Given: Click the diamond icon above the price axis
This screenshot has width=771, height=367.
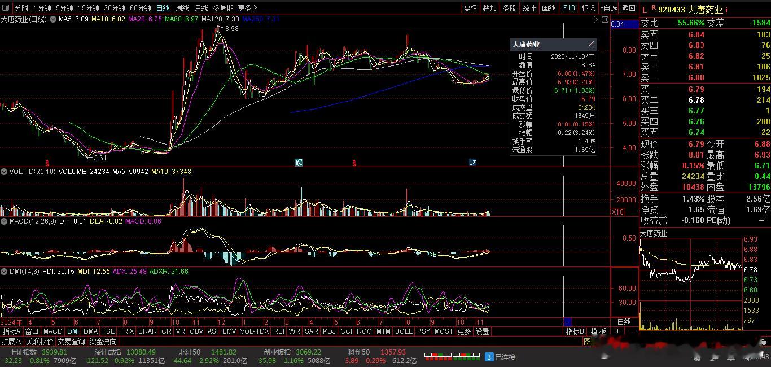Looking at the screenshot, I should (595, 19).
